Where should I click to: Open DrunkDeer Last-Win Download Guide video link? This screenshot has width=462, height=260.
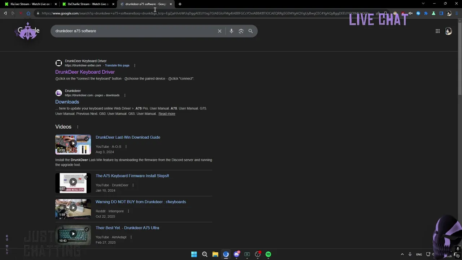click(128, 137)
